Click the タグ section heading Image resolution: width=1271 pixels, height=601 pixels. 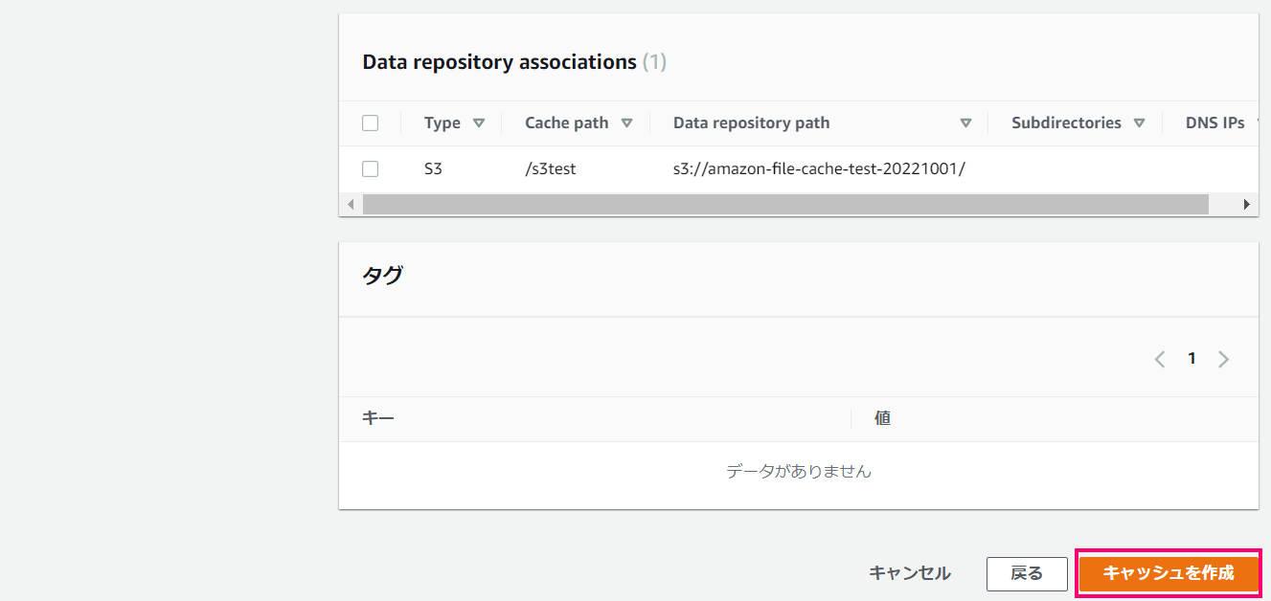coord(382,276)
